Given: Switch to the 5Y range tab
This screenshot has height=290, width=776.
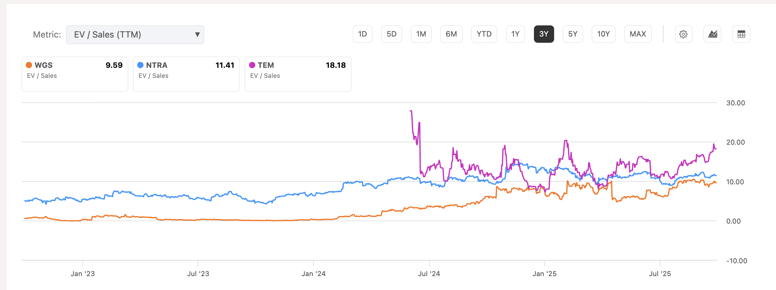Looking at the screenshot, I should tap(573, 34).
